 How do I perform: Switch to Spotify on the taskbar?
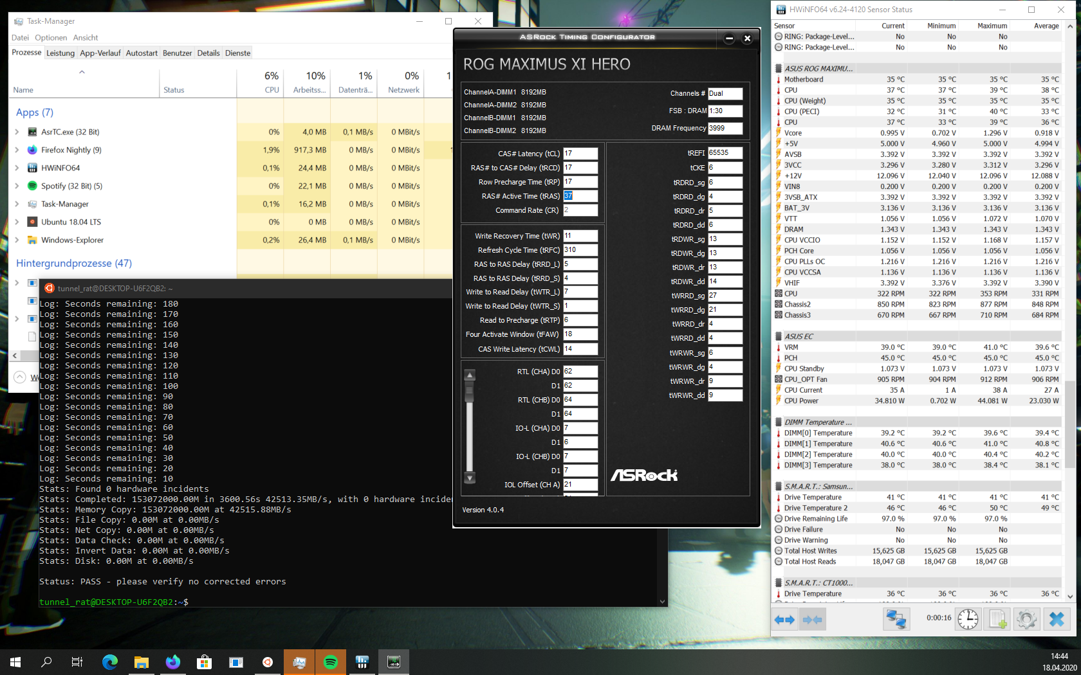click(331, 661)
